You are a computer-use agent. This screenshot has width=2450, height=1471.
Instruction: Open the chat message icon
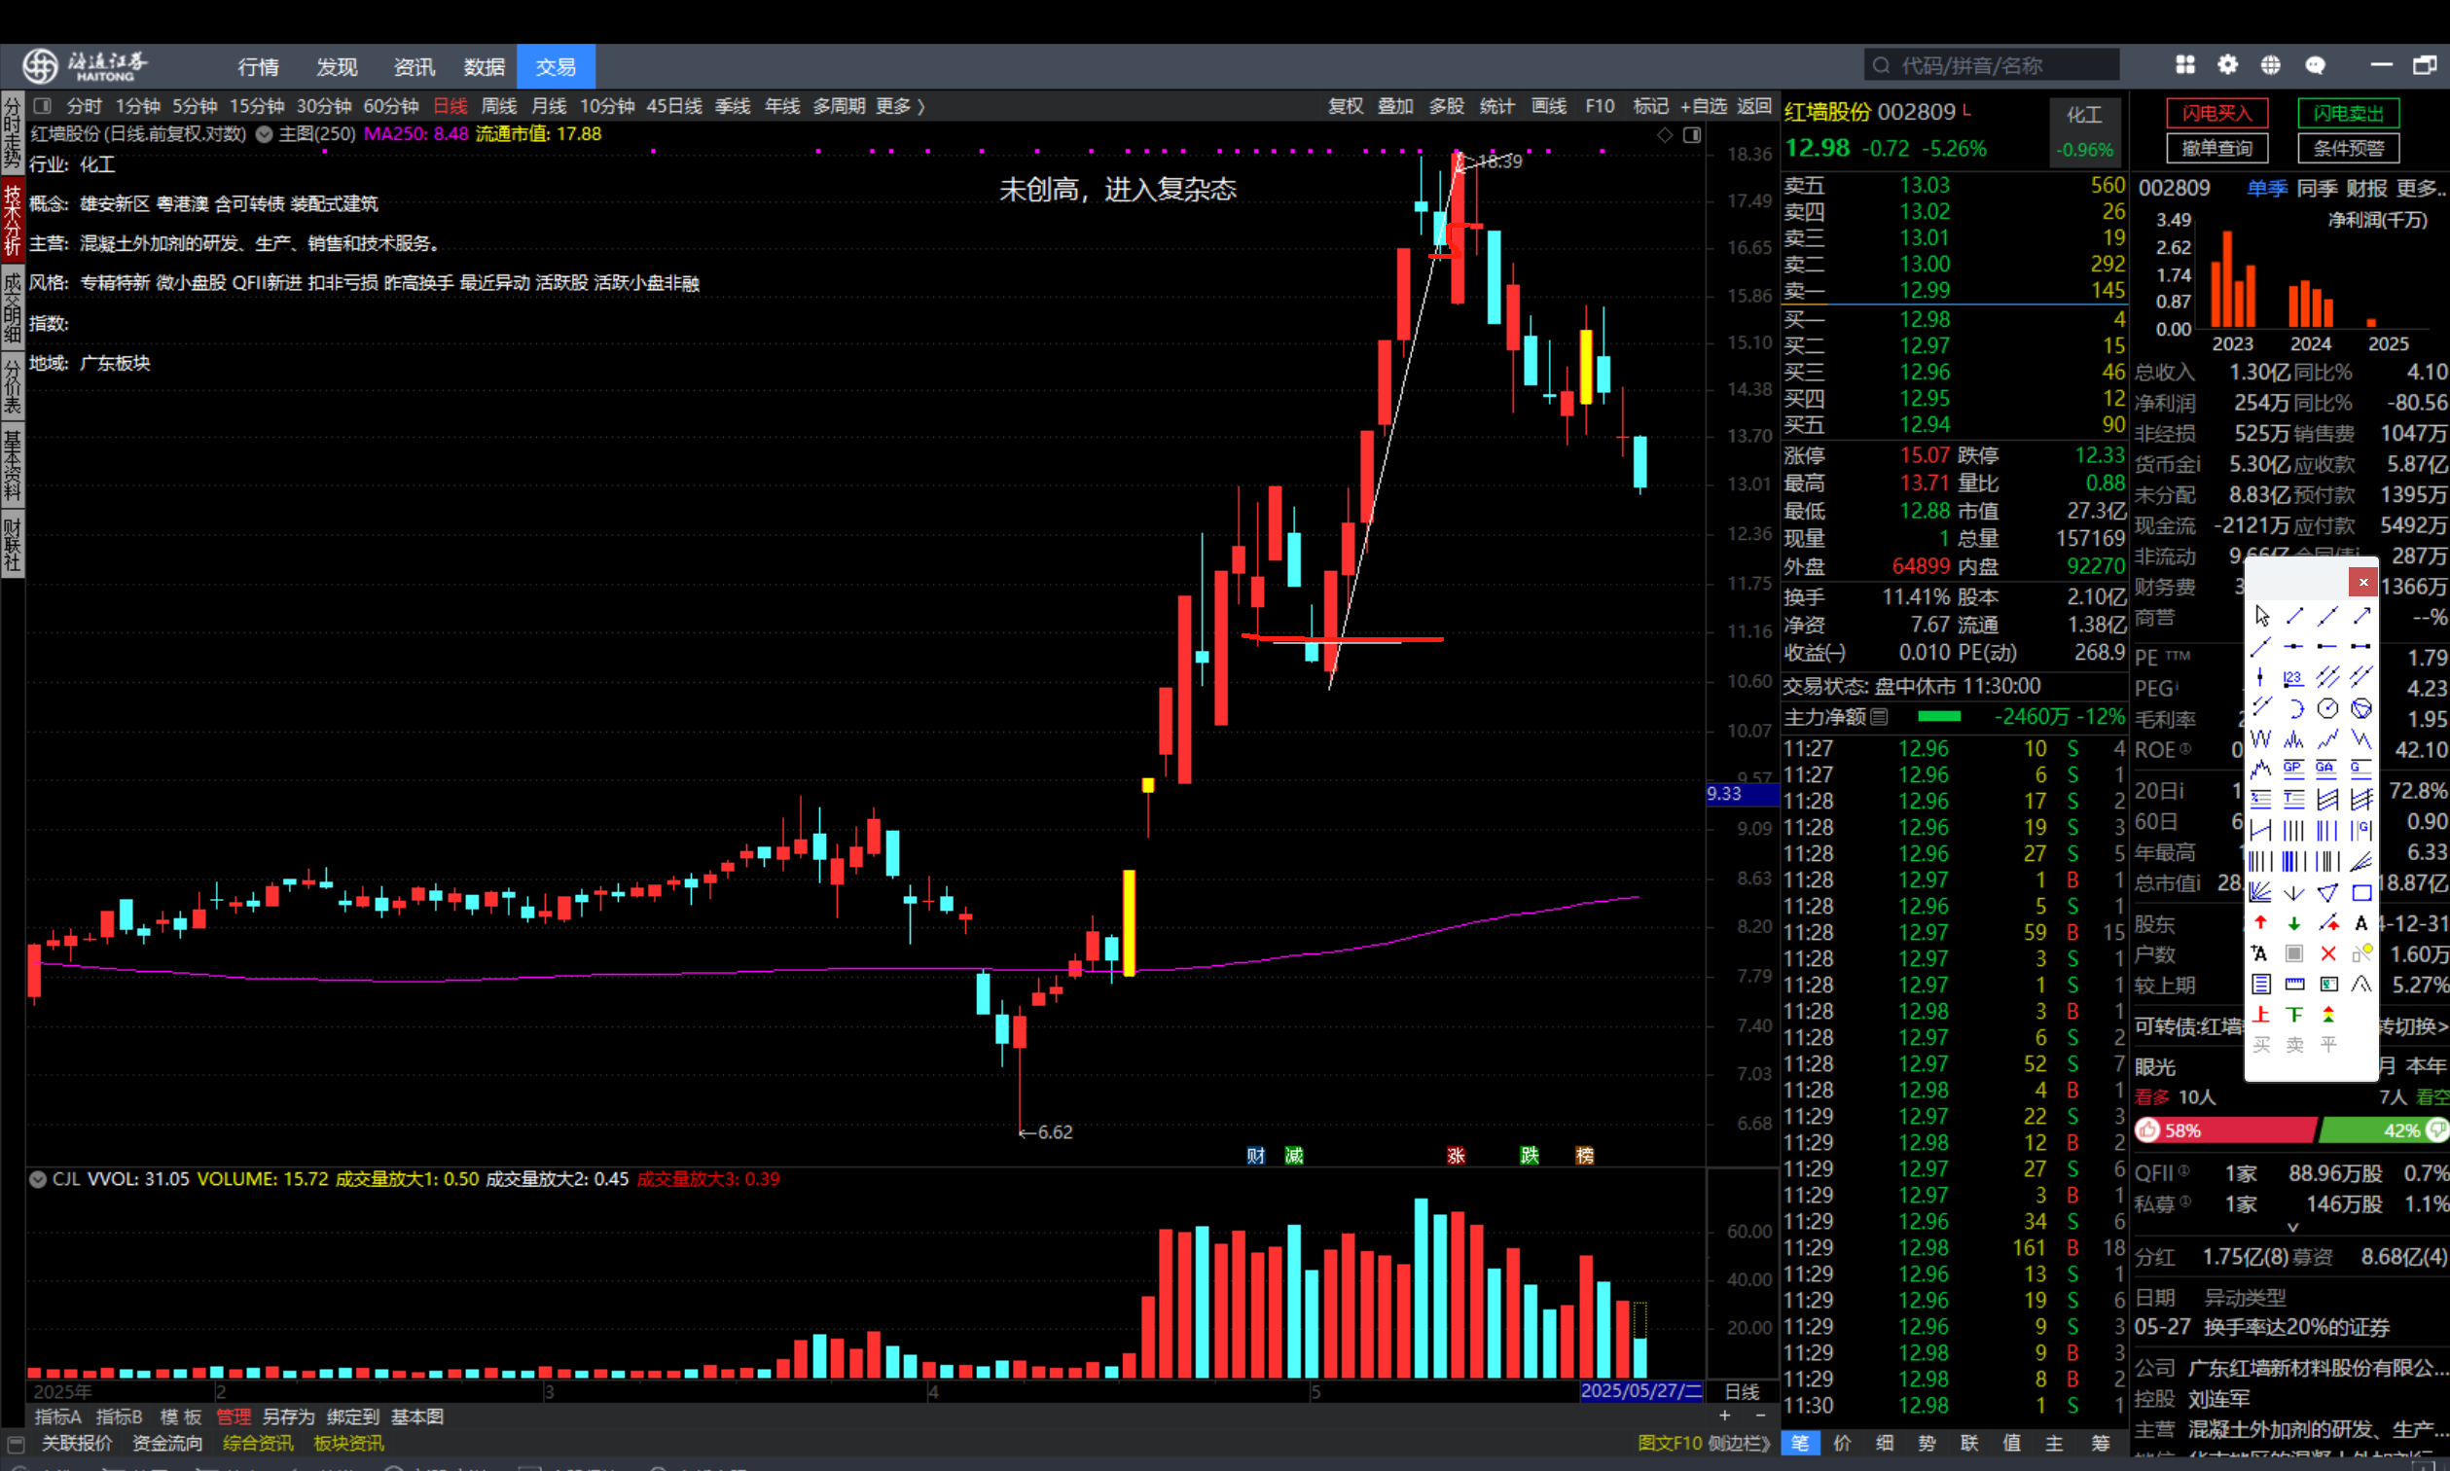(x=2315, y=64)
